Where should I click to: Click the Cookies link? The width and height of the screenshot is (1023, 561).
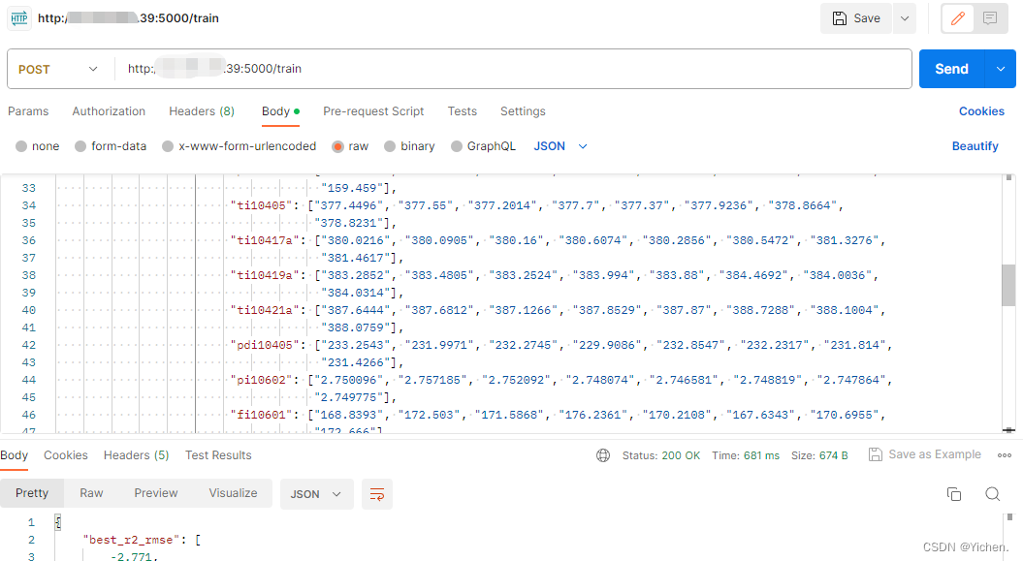(981, 111)
